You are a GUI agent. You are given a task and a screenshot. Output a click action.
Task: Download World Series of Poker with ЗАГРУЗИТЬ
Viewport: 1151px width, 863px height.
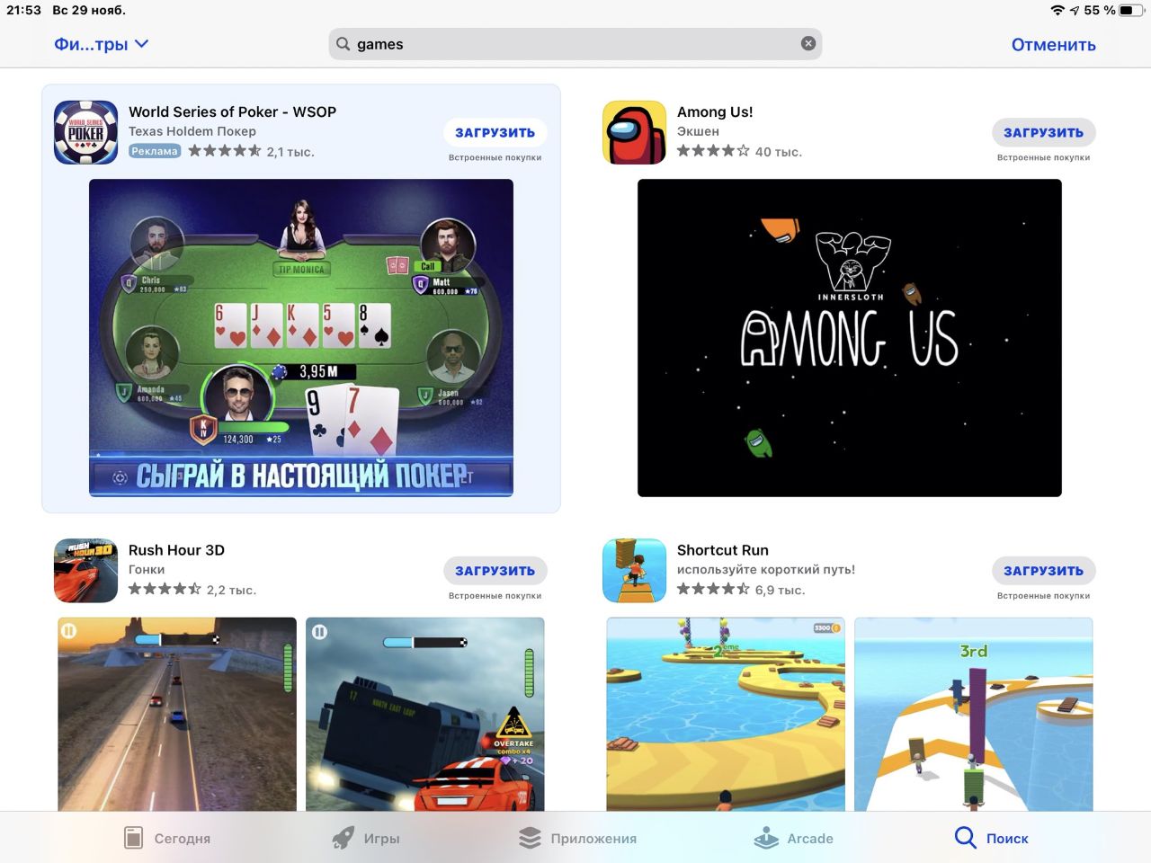pos(495,132)
